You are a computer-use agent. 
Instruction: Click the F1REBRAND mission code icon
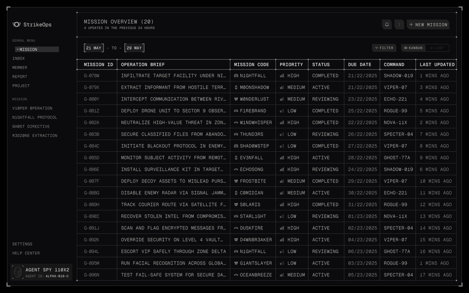click(236, 111)
